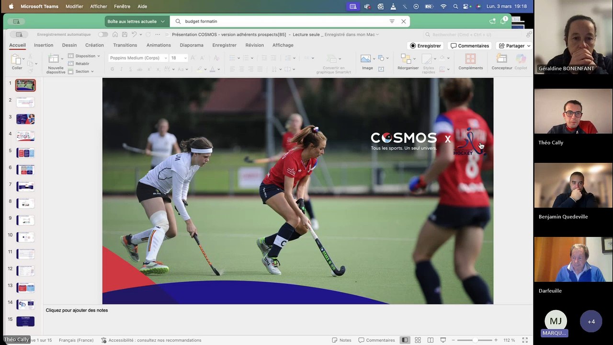Click the save floppy disk icon
The width and height of the screenshot is (613, 345).
click(125, 34)
